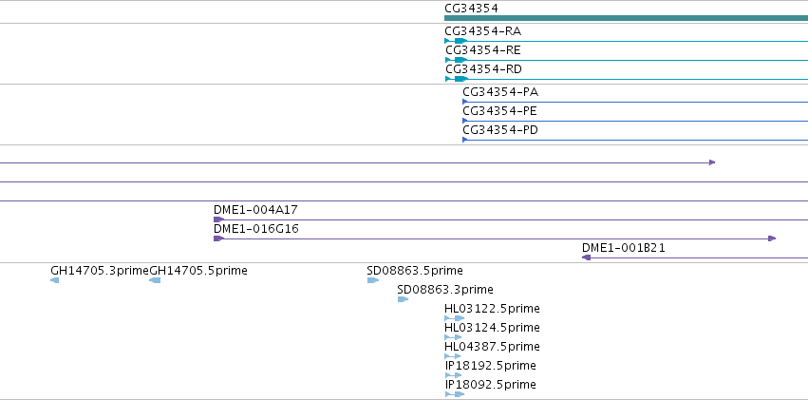Select the CG34354-PE start arrow
Screen dimensions: 808x400
[465, 121]
